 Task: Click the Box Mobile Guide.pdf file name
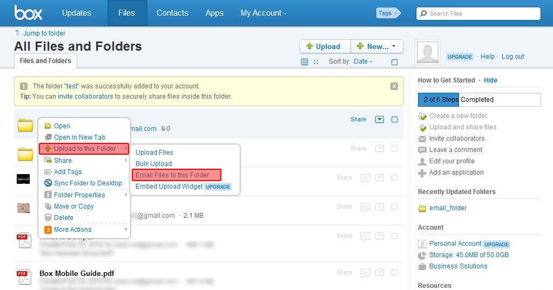77,273
